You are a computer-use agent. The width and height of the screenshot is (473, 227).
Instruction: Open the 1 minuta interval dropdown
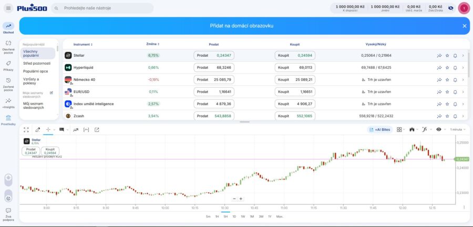click(458, 130)
